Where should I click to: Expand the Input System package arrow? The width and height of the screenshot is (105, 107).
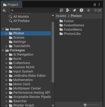pyautogui.click(x=6, y=72)
